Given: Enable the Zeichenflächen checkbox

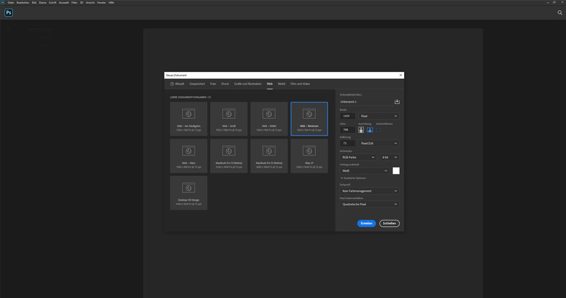Looking at the screenshot, I should (378, 130).
